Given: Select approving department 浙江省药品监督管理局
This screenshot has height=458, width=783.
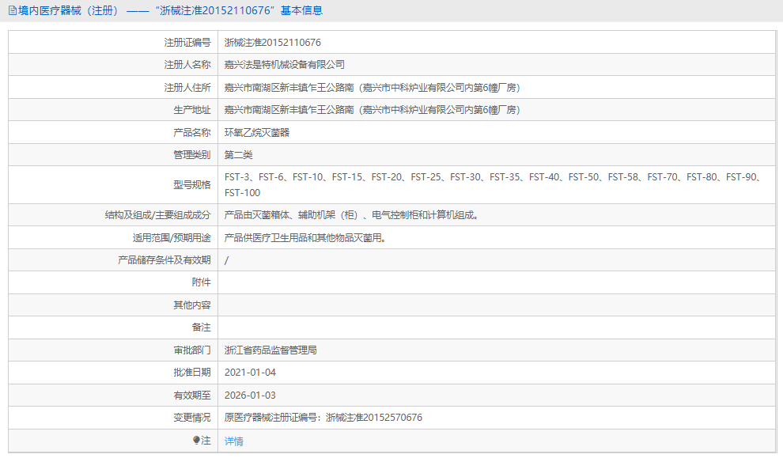Looking at the screenshot, I should 270,350.
